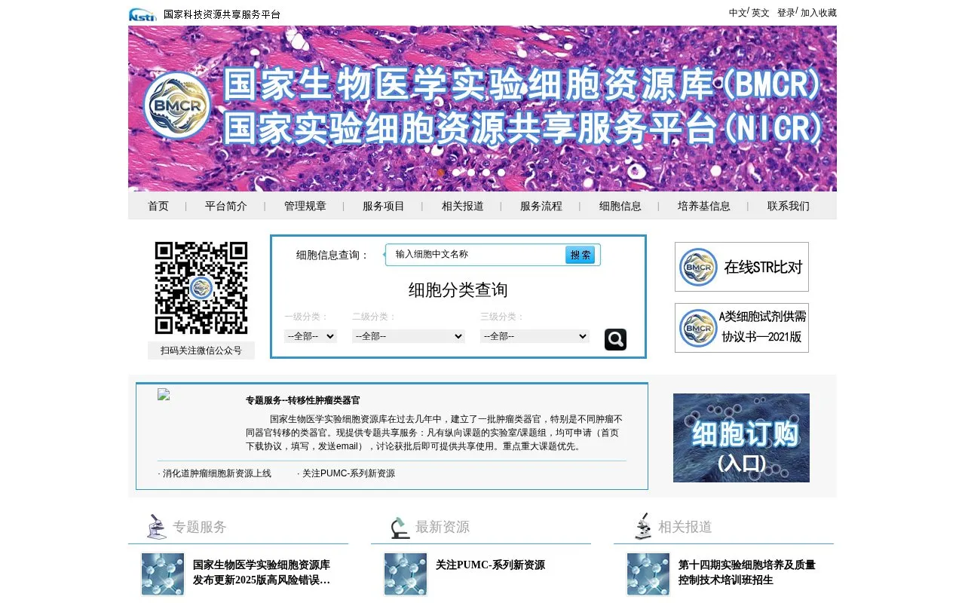Open 细胞信息 menu item
This screenshot has width=965, height=603.
coord(620,206)
